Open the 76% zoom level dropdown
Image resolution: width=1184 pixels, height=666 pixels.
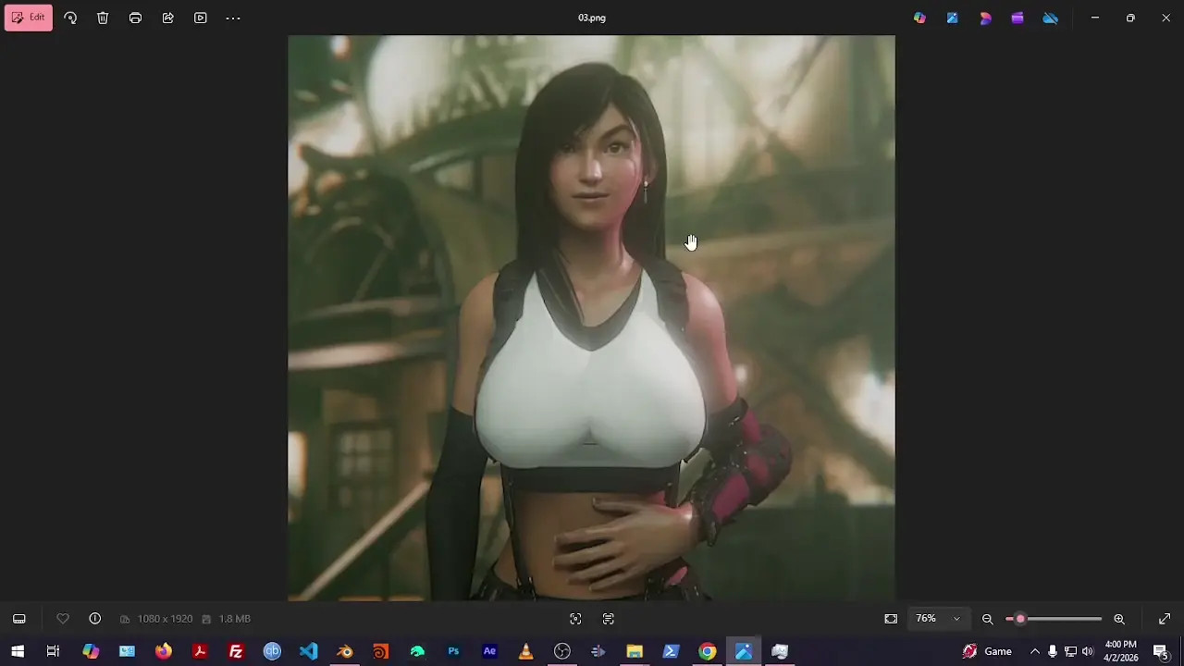coord(938,619)
